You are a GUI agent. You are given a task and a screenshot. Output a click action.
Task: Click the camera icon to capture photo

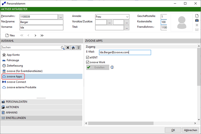[197, 20]
